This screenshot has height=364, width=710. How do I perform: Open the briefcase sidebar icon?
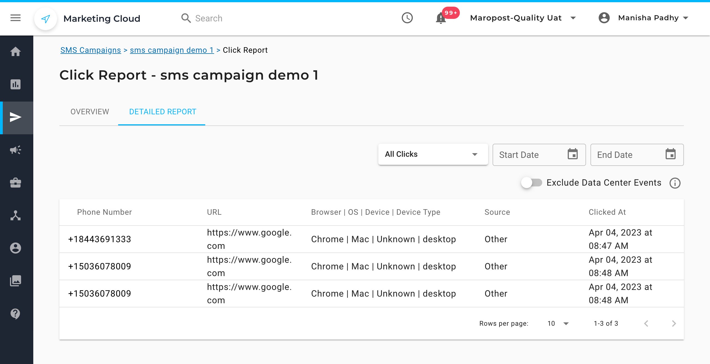(16, 183)
